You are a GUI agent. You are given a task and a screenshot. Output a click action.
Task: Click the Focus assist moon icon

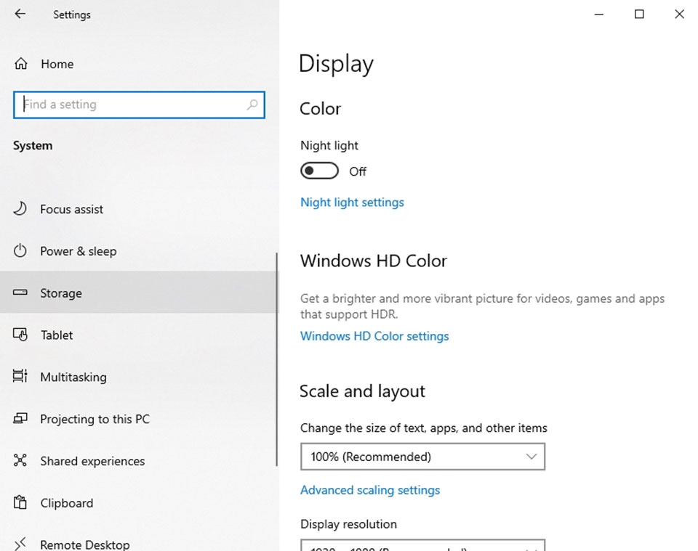tap(20, 209)
